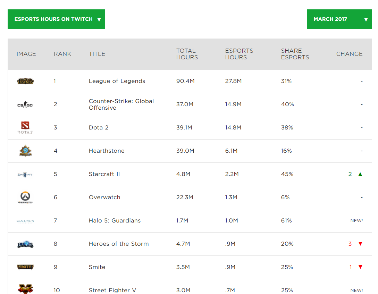378x294 pixels.
Task: Click the Rank column header
Action: 62,54
